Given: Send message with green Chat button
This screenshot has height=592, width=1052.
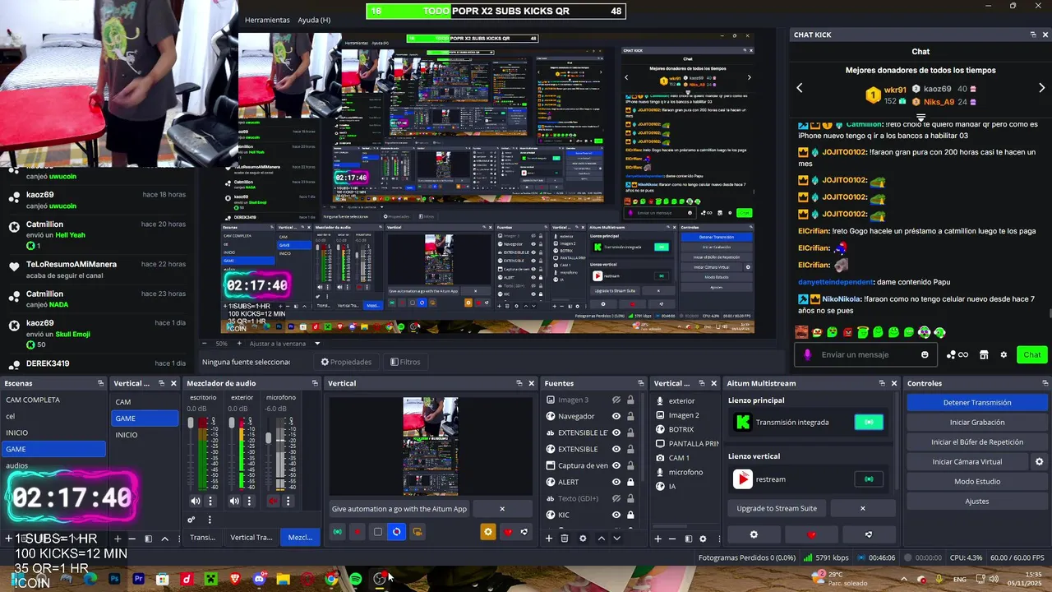Looking at the screenshot, I should point(1032,354).
